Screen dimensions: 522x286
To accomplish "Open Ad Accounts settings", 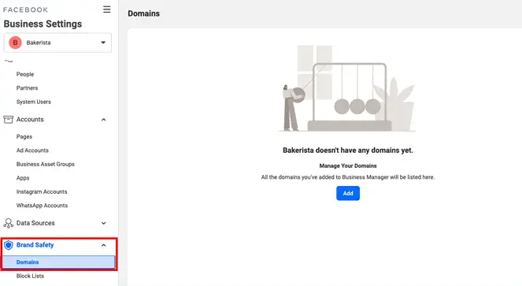I will click(x=32, y=150).
